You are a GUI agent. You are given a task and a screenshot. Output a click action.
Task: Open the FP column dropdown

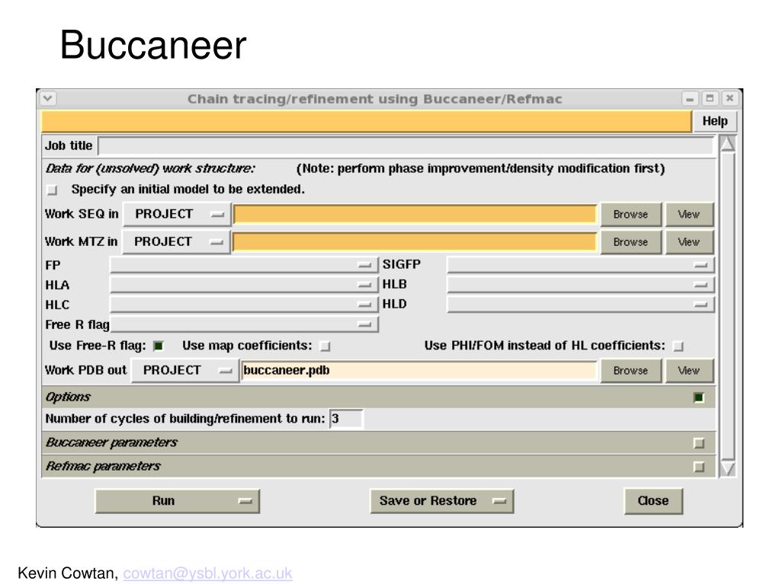coord(244,265)
